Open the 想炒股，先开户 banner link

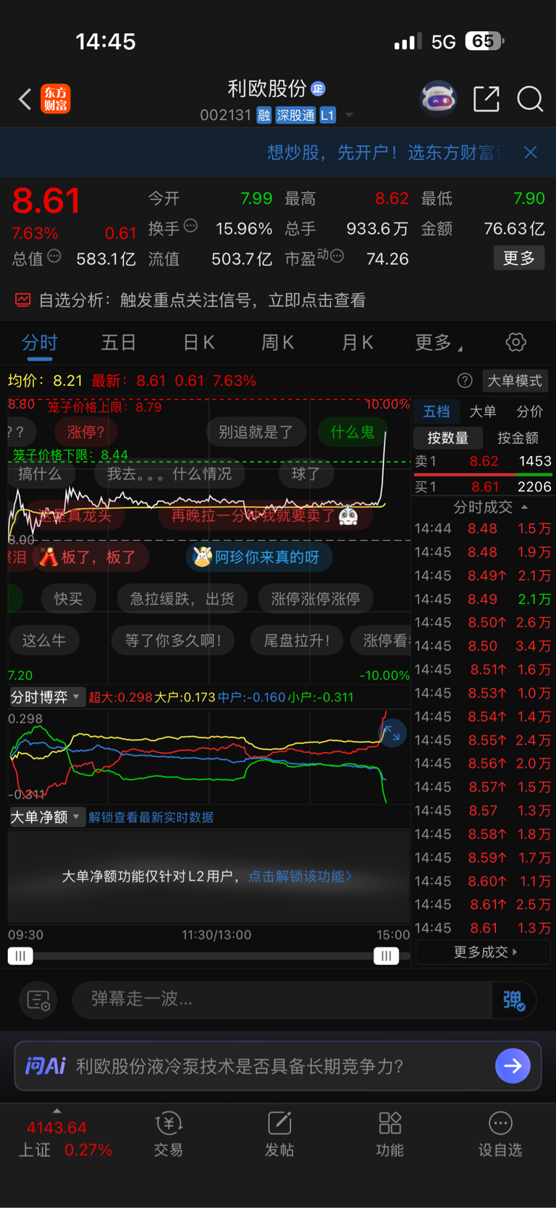click(384, 152)
